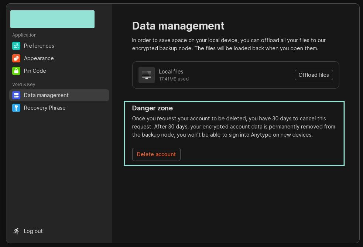Select Data management in sidebar
Image resolution: width=363 pixels, height=247 pixels.
(46, 95)
